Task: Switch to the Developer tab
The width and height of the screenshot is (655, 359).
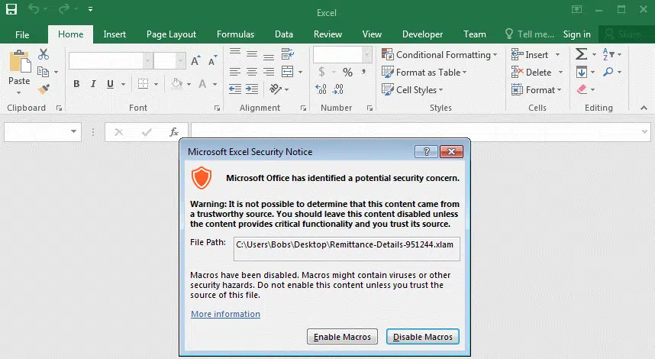Action: pos(422,34)
